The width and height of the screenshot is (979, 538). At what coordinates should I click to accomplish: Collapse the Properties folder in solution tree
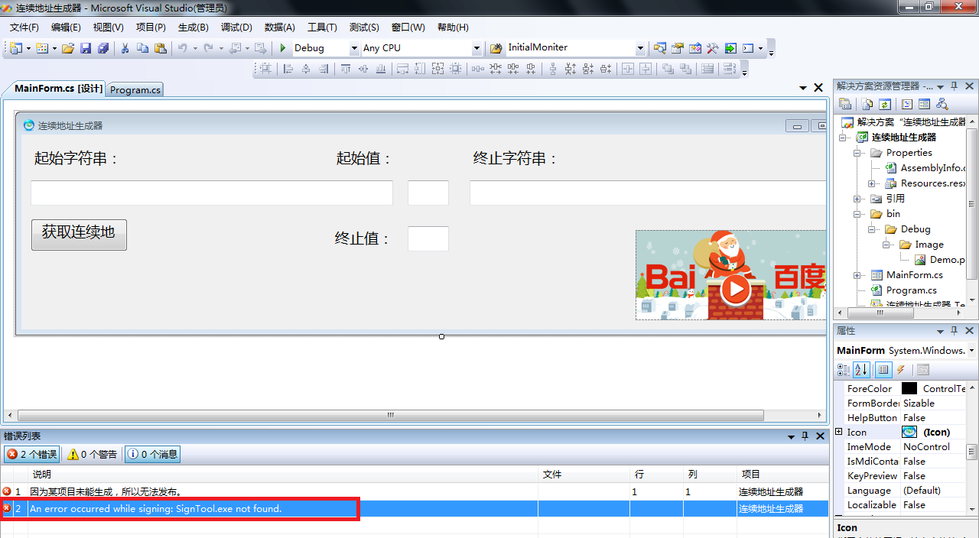857,153
